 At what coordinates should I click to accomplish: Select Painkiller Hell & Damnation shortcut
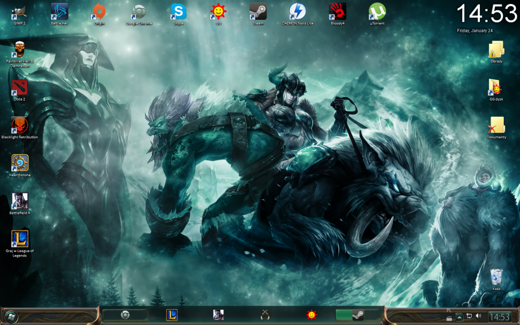20,55
